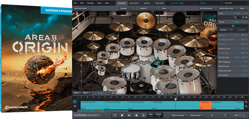The width and height of the screenshot is (249, 119).
Task: Expand the Macro Controls panel
Action: [179, 115]
